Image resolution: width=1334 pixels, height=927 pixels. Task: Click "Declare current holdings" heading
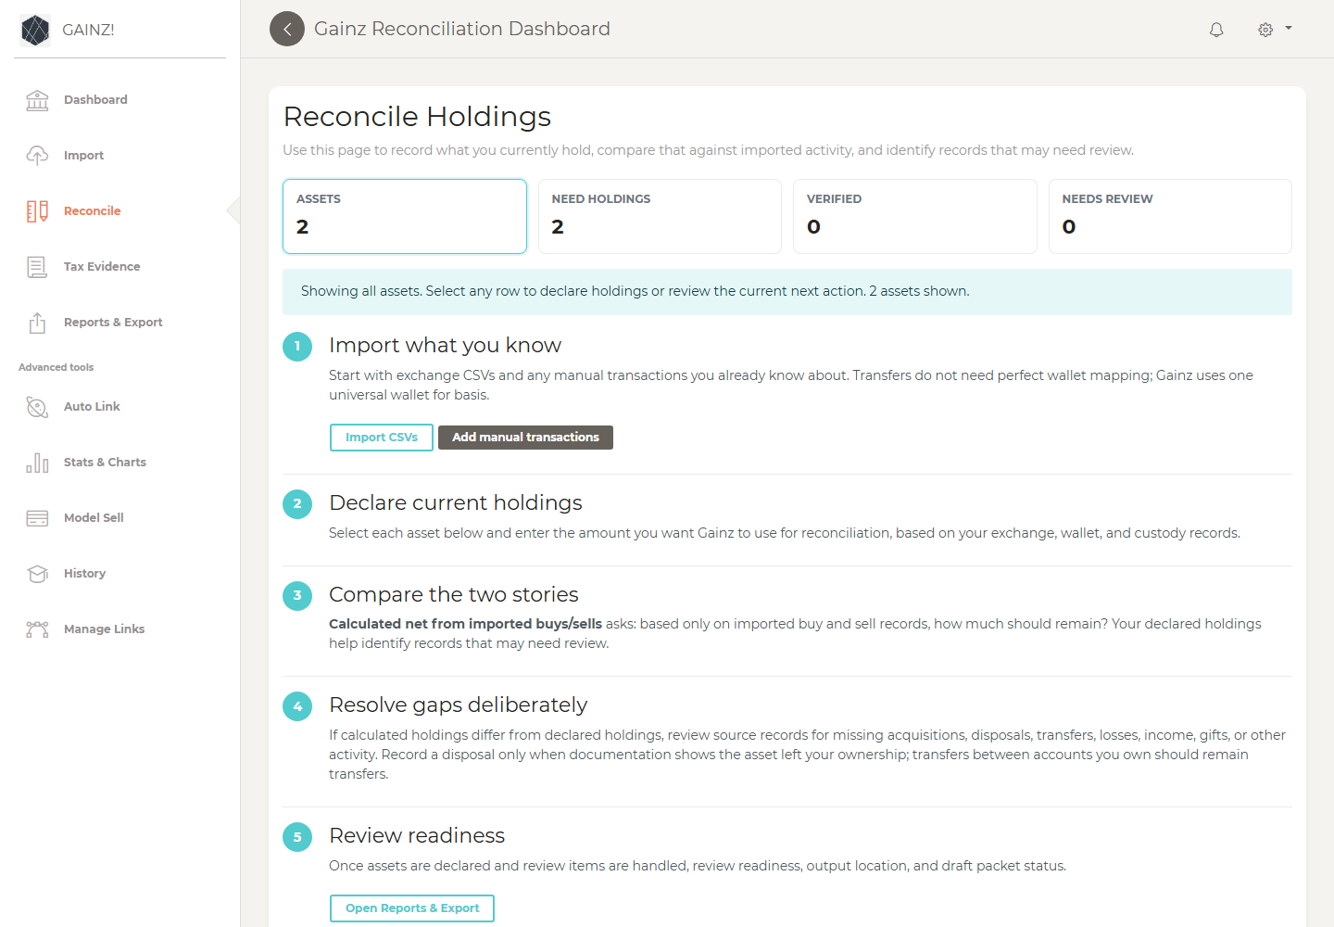[456, 503]
